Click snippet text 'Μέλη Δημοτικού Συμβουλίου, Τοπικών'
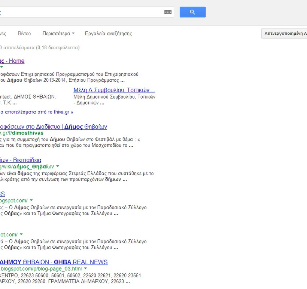The height and width of the screenshot is (289, 307). coord(114,97)
